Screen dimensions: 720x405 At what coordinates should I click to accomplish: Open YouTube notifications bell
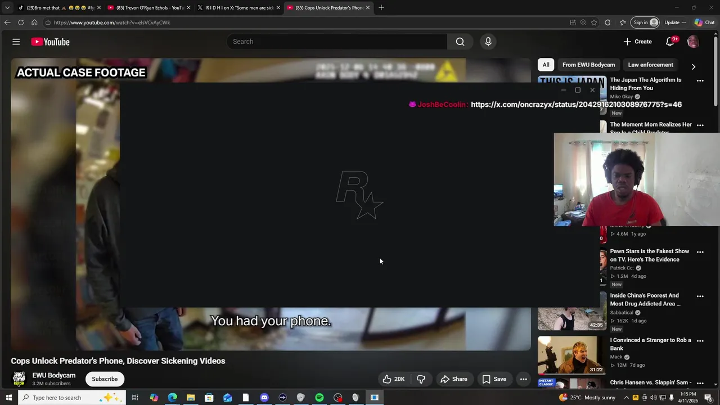pos(670,42)
